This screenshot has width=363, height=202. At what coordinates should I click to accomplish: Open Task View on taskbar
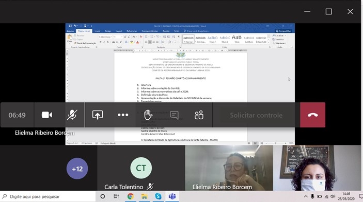point(116,196)
